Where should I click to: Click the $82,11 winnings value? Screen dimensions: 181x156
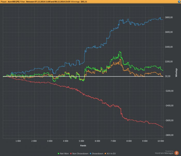click(x=84, y=2)
